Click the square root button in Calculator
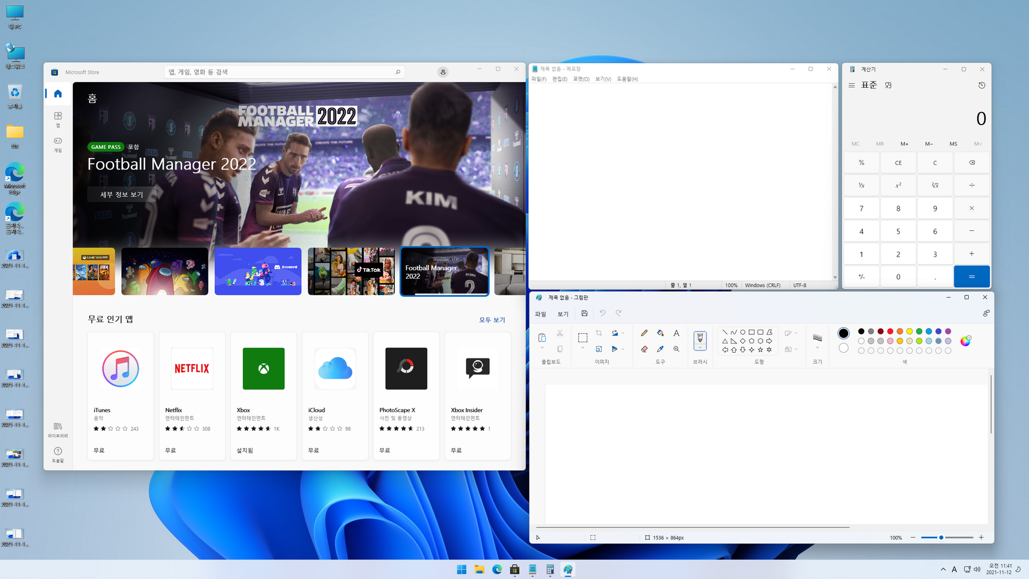 (935, 185)
